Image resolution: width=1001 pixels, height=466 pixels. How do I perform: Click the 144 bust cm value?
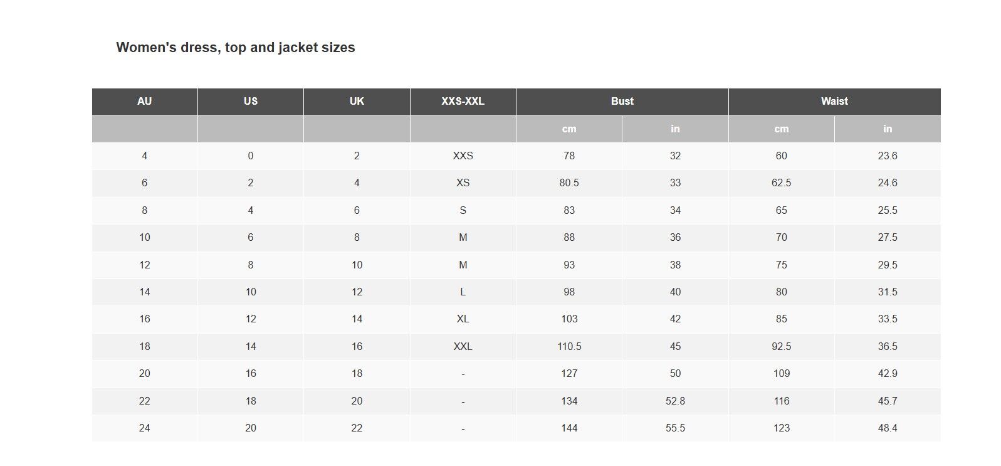coord(569,428)
